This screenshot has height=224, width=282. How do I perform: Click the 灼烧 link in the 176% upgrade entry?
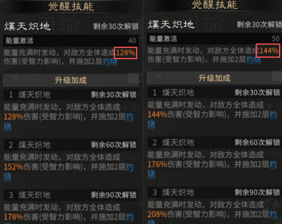pyautogui.click(x=273, y=165)
